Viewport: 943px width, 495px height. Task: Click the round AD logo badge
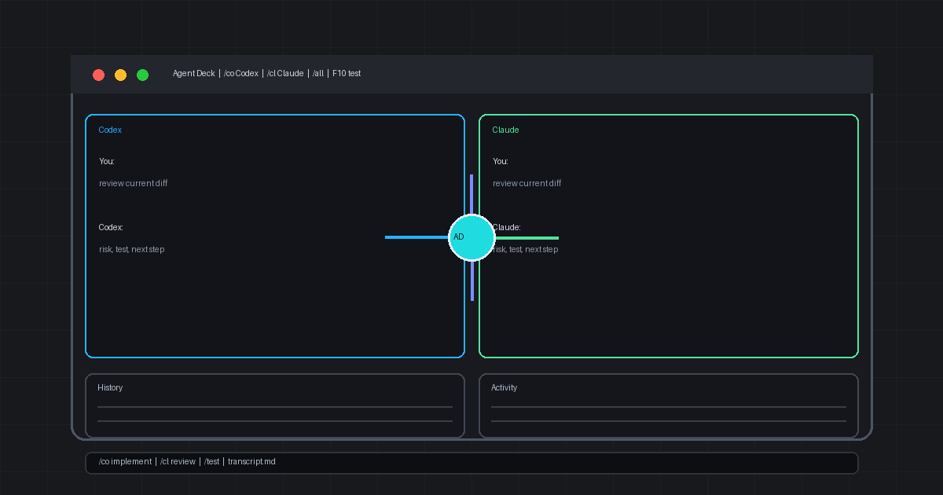(472, 237)
